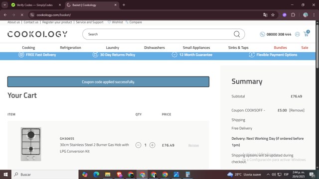Close the Basket | Cookology tab
319x179 pixels.
(115, 5)
